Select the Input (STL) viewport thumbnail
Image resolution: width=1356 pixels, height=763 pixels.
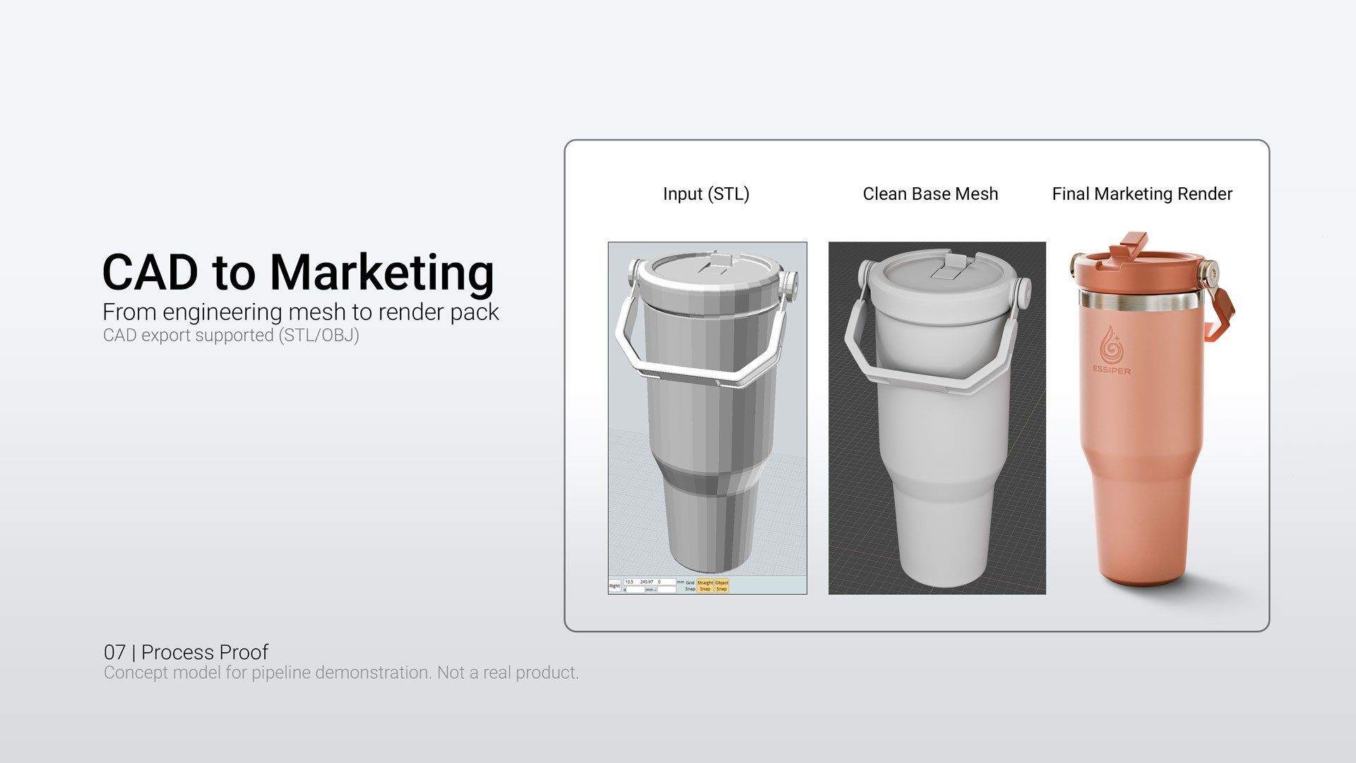707,410
